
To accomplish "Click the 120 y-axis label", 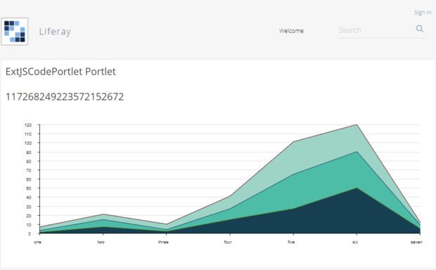I will (x=28, y=125).
